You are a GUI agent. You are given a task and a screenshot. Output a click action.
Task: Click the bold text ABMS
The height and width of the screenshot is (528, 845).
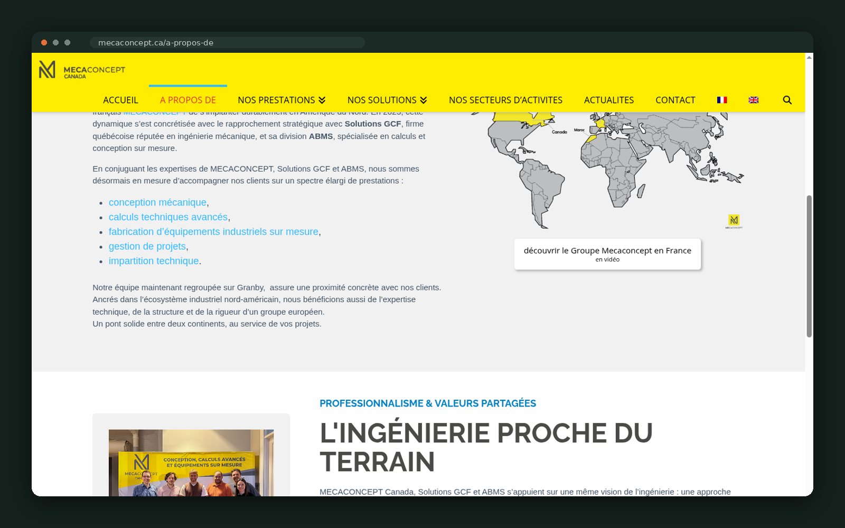click(x=321, y=136)
